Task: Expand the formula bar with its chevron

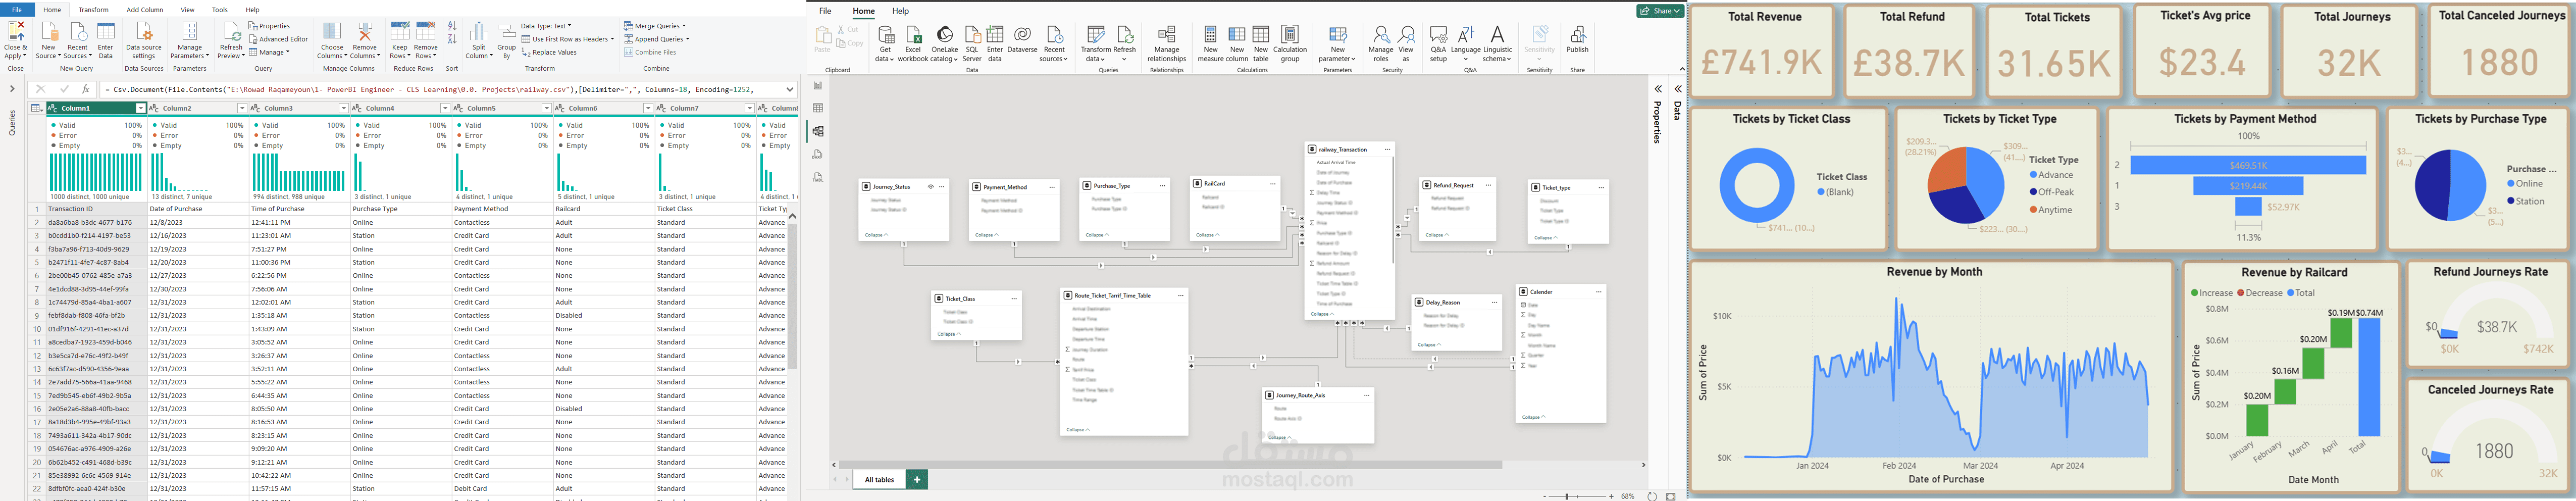Action: pos(790,89)
